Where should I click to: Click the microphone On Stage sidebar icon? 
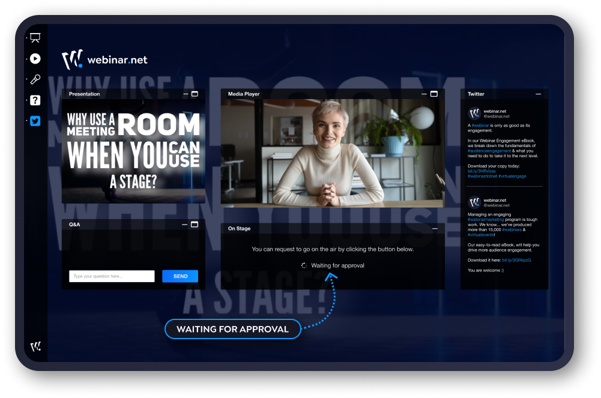point(35,79)
